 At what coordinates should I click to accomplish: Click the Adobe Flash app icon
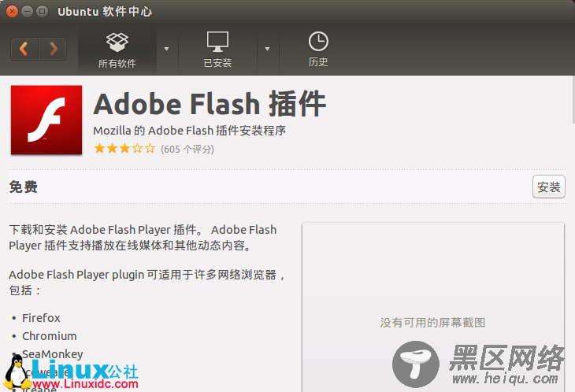pyautogui.click(x=46, y=120)
